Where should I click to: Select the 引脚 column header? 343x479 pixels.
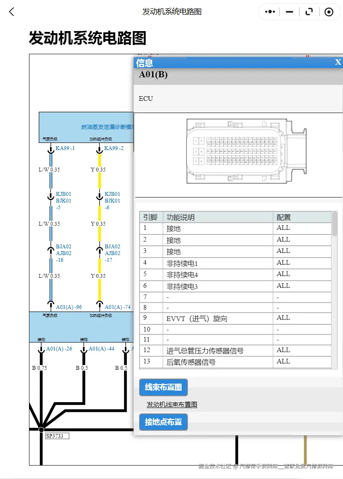pyautogui.click(x=151, y=217)
